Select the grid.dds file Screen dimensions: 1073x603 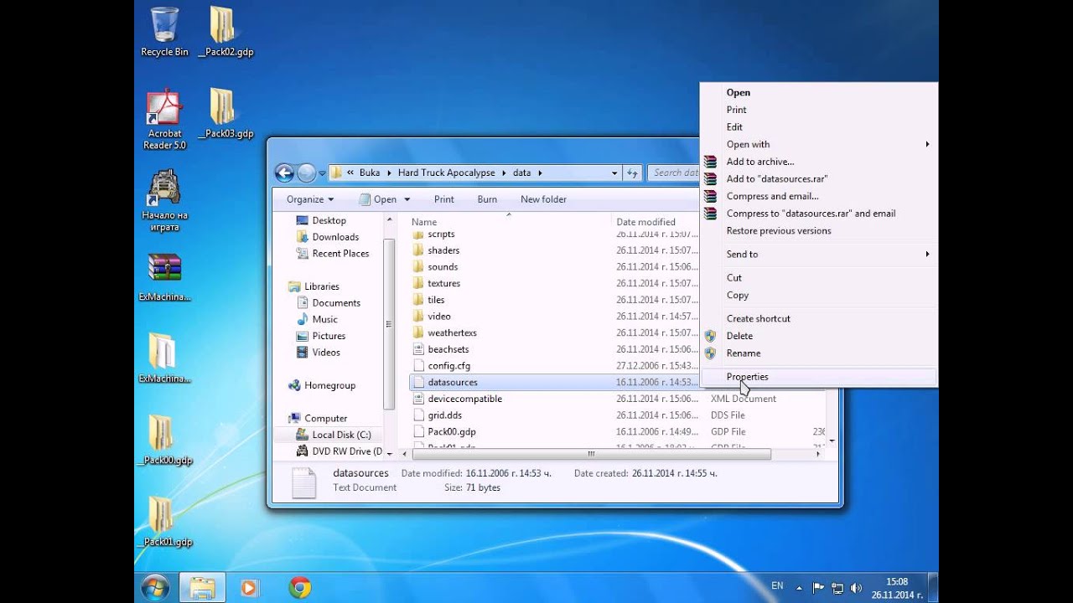click(444, 415)
